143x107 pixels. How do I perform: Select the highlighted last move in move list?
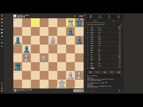click(x=92, y=68)
